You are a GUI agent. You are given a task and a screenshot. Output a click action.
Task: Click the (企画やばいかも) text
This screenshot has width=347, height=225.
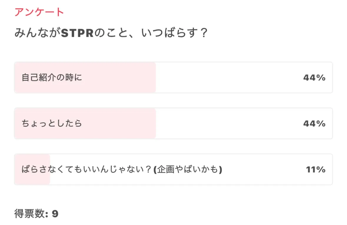coord(188,170)
